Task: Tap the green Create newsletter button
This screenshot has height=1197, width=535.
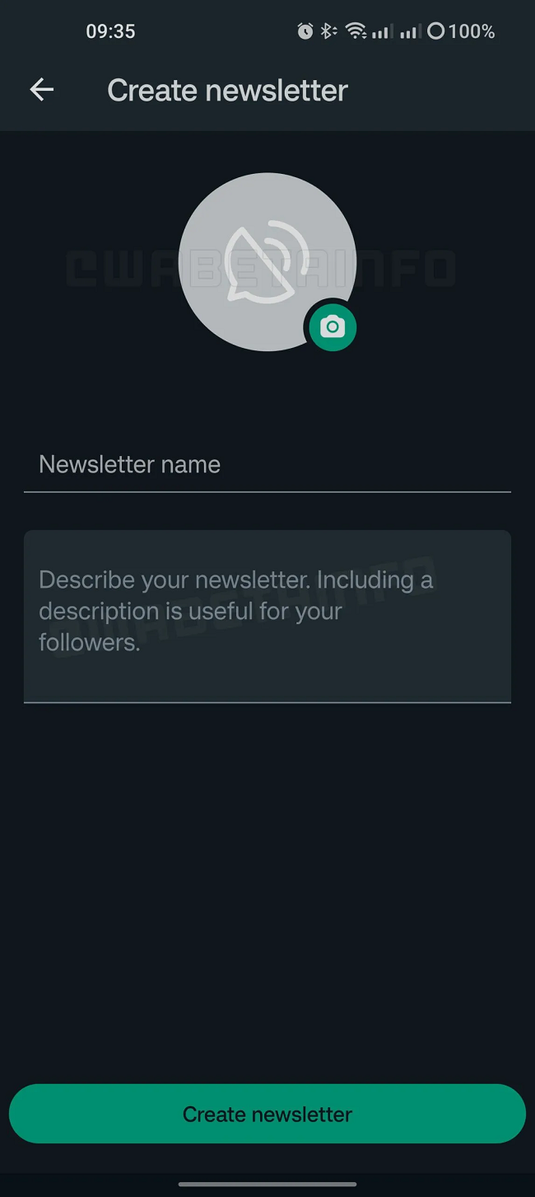Action: tap(267, 1114)
